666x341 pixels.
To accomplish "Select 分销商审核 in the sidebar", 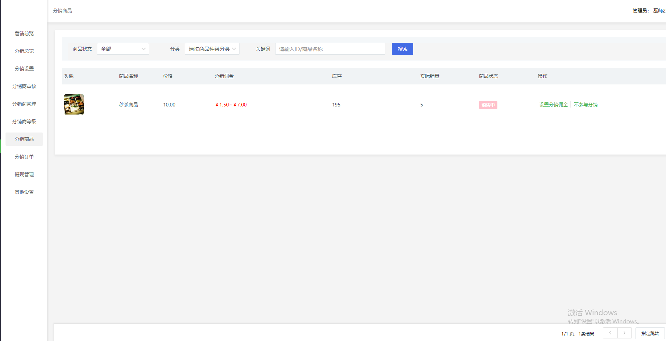I will (24, 86).
